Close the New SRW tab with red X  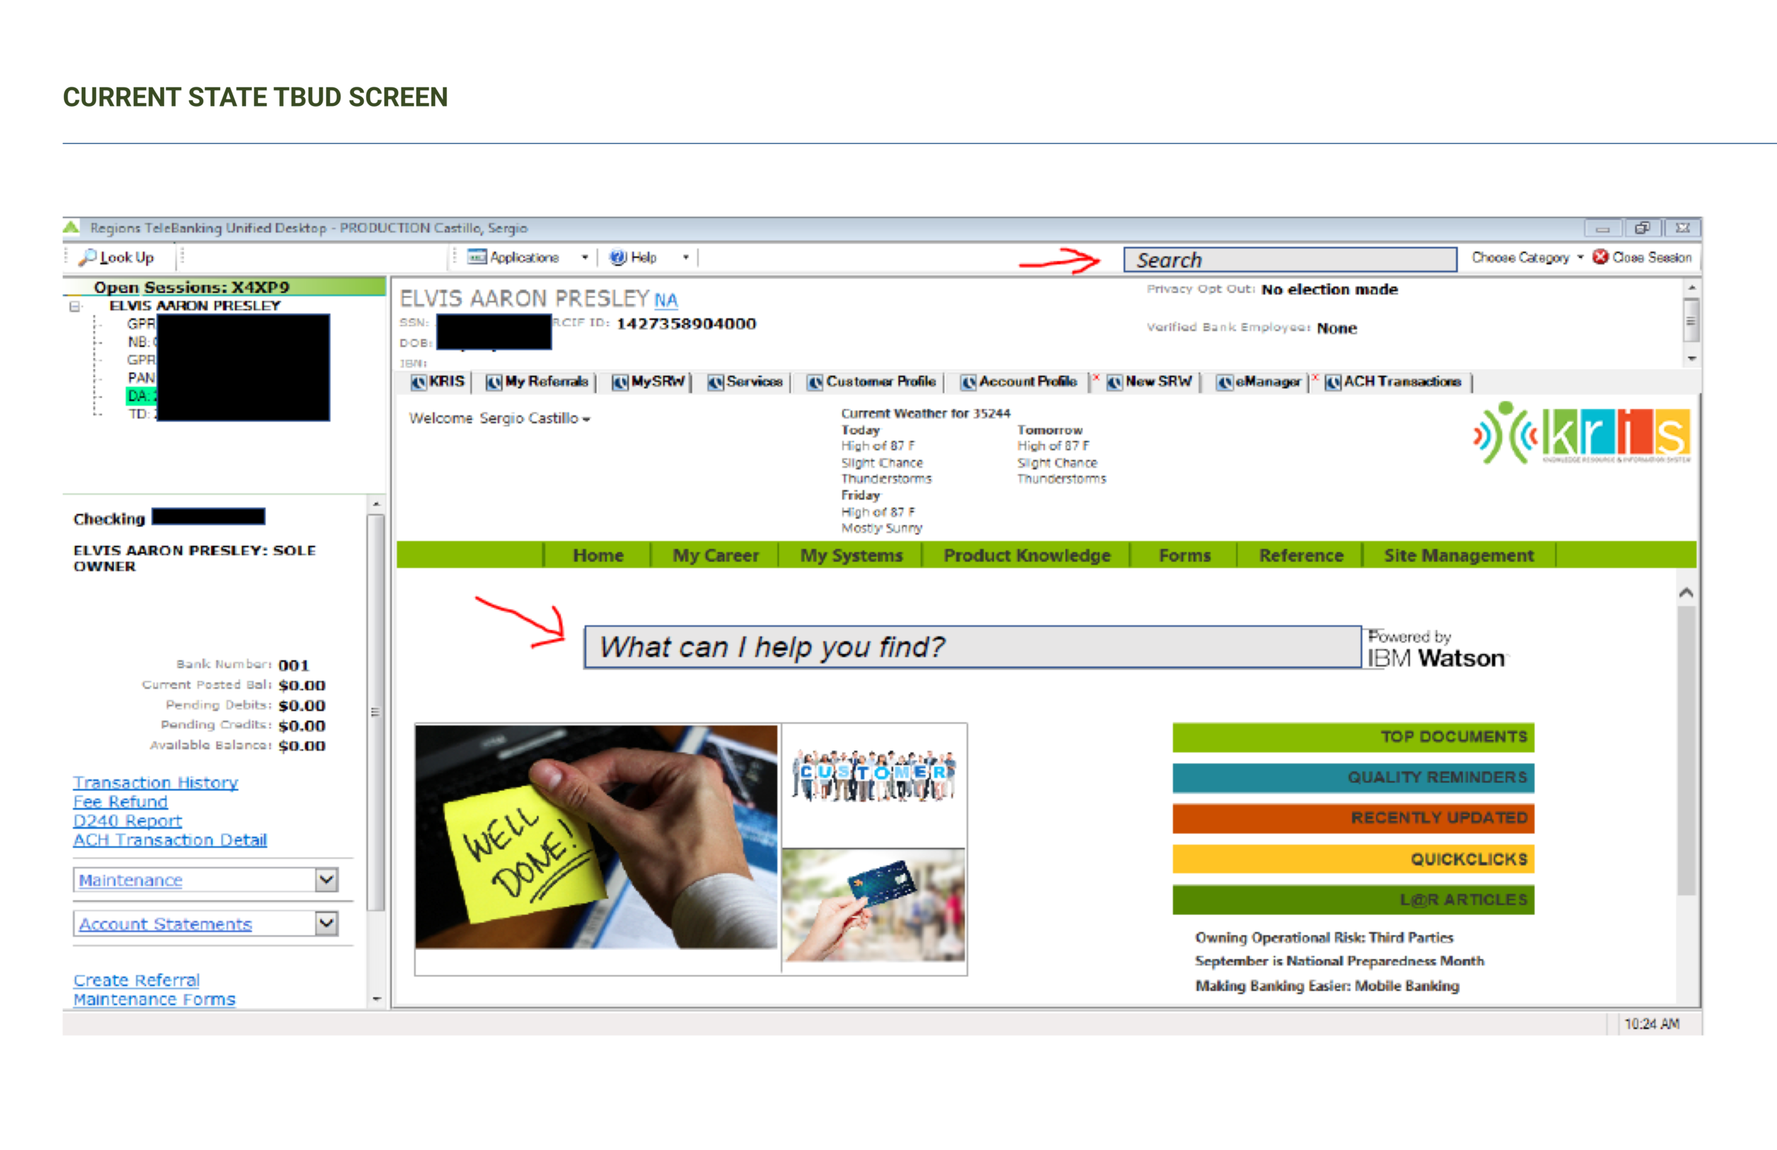tap(1096, 377)
